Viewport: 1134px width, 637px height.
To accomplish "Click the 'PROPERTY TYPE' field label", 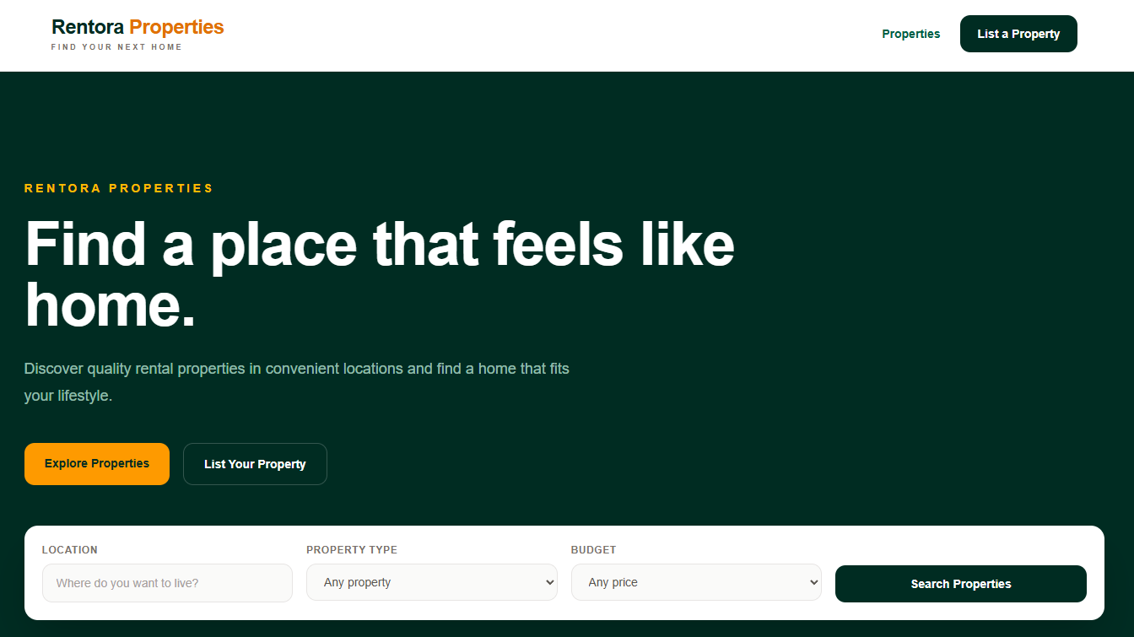I will click(352, 549).
